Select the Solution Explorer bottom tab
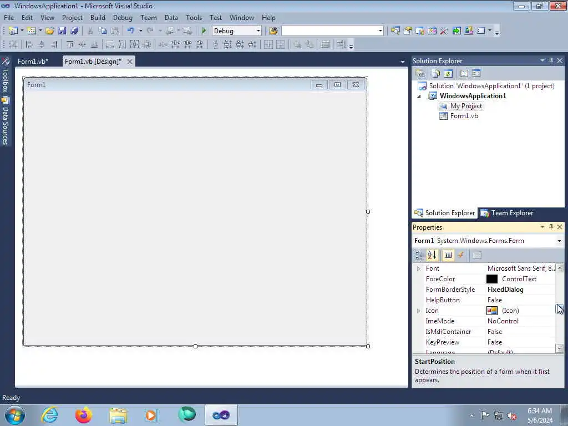 click(444, 213)
